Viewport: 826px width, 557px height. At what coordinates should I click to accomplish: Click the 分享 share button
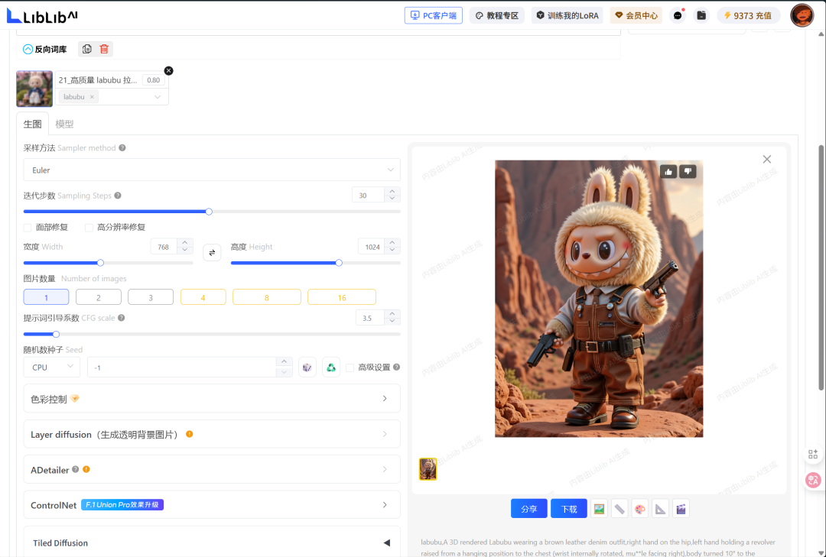(x=529, y=509)
